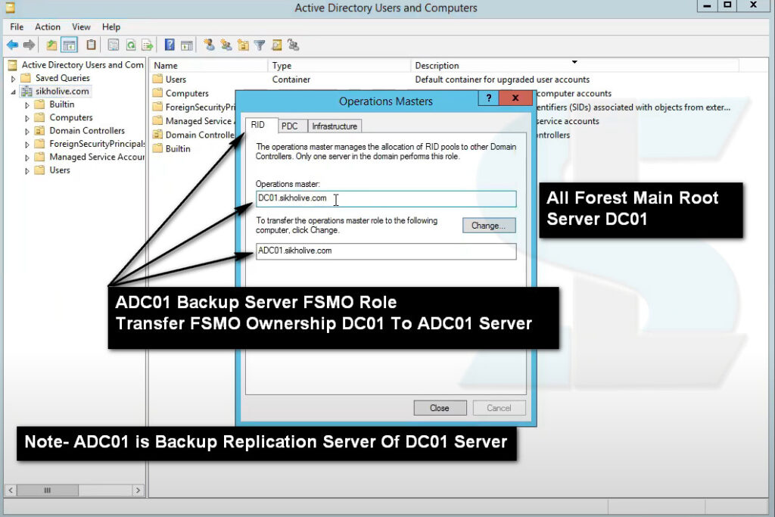Select Domain Controlle row in list pane
775x517 pixels.
pos(194,135)
